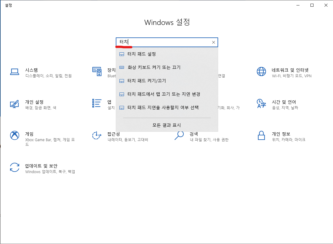The image size is (333, 244).
Task: Open 네트워크 및 인터넷 settings label
Action: pyautogui.click(x=290, y=70)
